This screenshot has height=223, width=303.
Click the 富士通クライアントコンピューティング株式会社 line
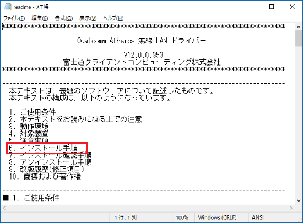(x=142, y=62)
